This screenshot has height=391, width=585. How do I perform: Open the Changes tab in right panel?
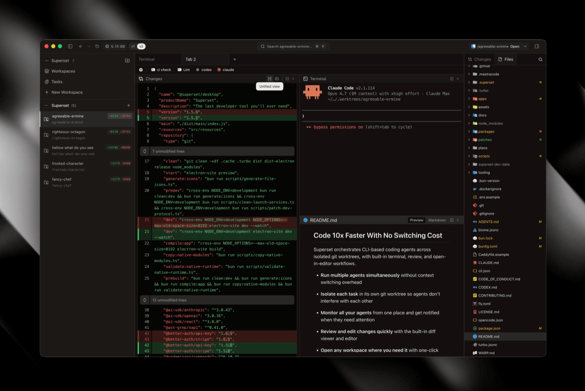[479, 59]
